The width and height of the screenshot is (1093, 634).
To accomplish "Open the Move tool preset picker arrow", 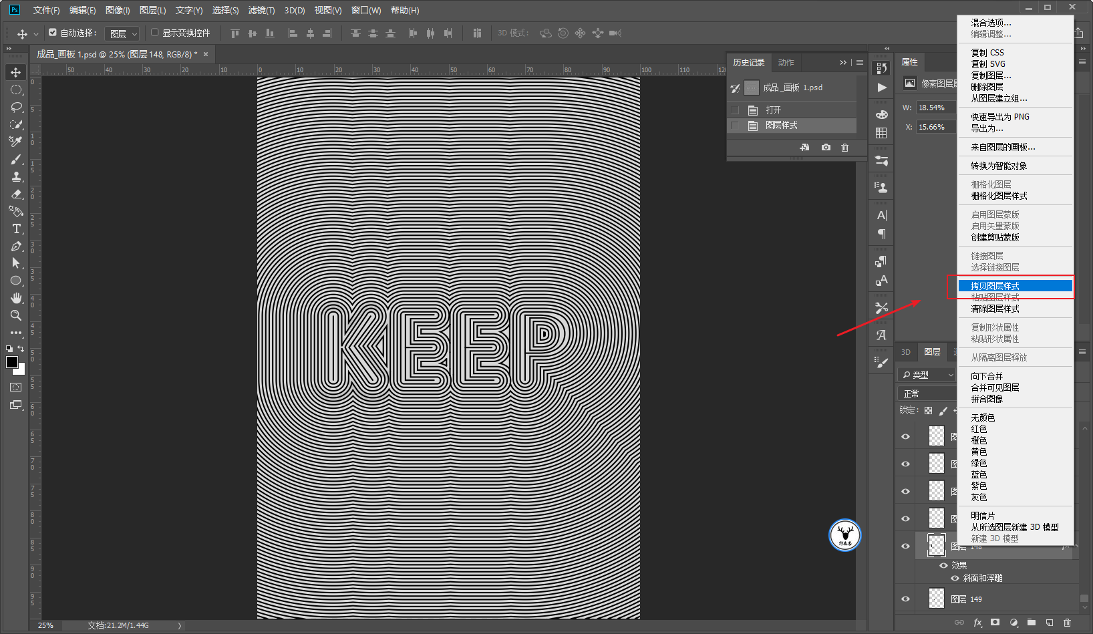I will click(x=36, y=33).
